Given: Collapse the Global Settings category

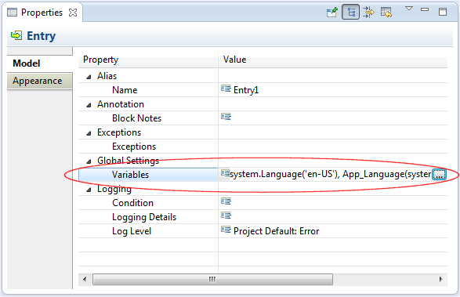Looking at the screenshot, I should coord(89,161).
